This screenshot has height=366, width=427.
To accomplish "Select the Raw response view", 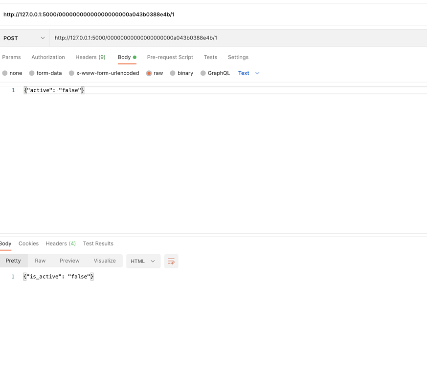I will tap(40, 261).
